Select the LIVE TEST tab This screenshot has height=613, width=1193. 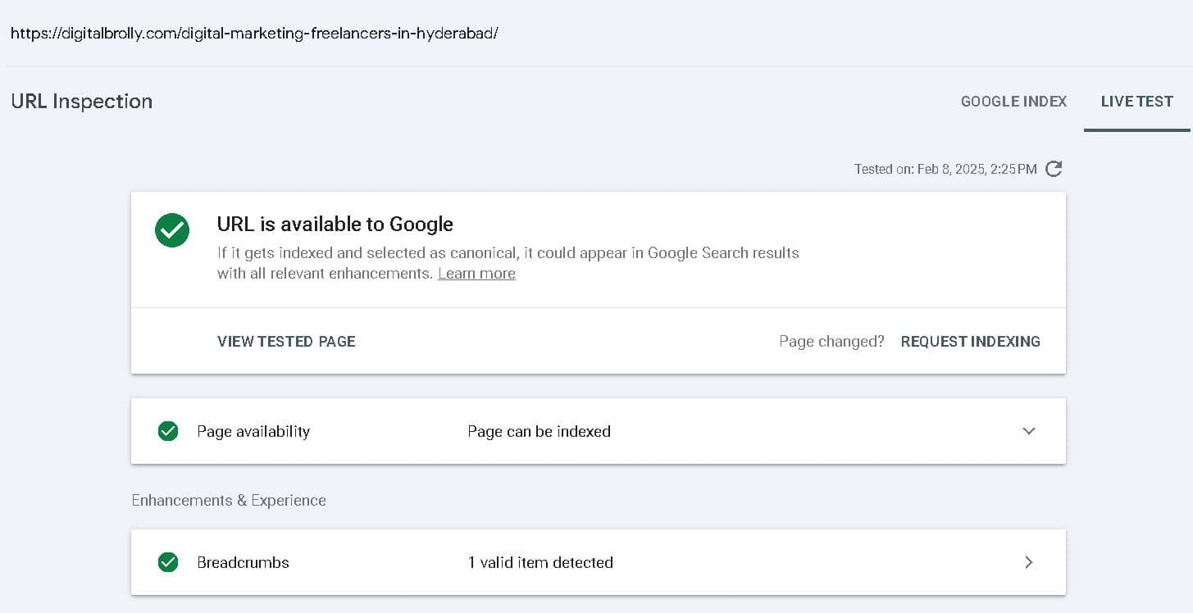coord(1136,101)
